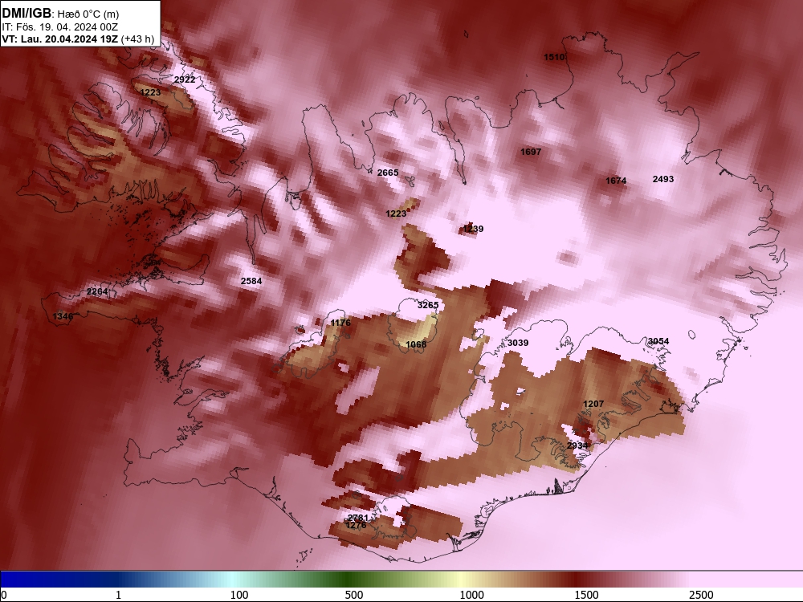
Task: Click the 1674 height value
Action: pos(616,181)
